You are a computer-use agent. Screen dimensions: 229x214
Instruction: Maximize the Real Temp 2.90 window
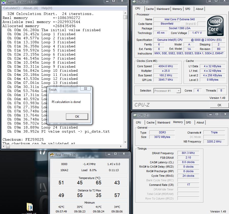tap(115, 154)
